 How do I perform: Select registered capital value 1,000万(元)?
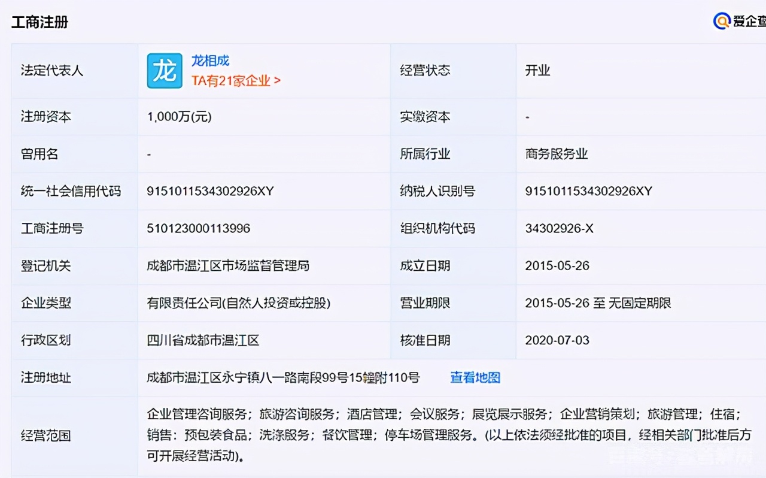click(x=178, y=116)
